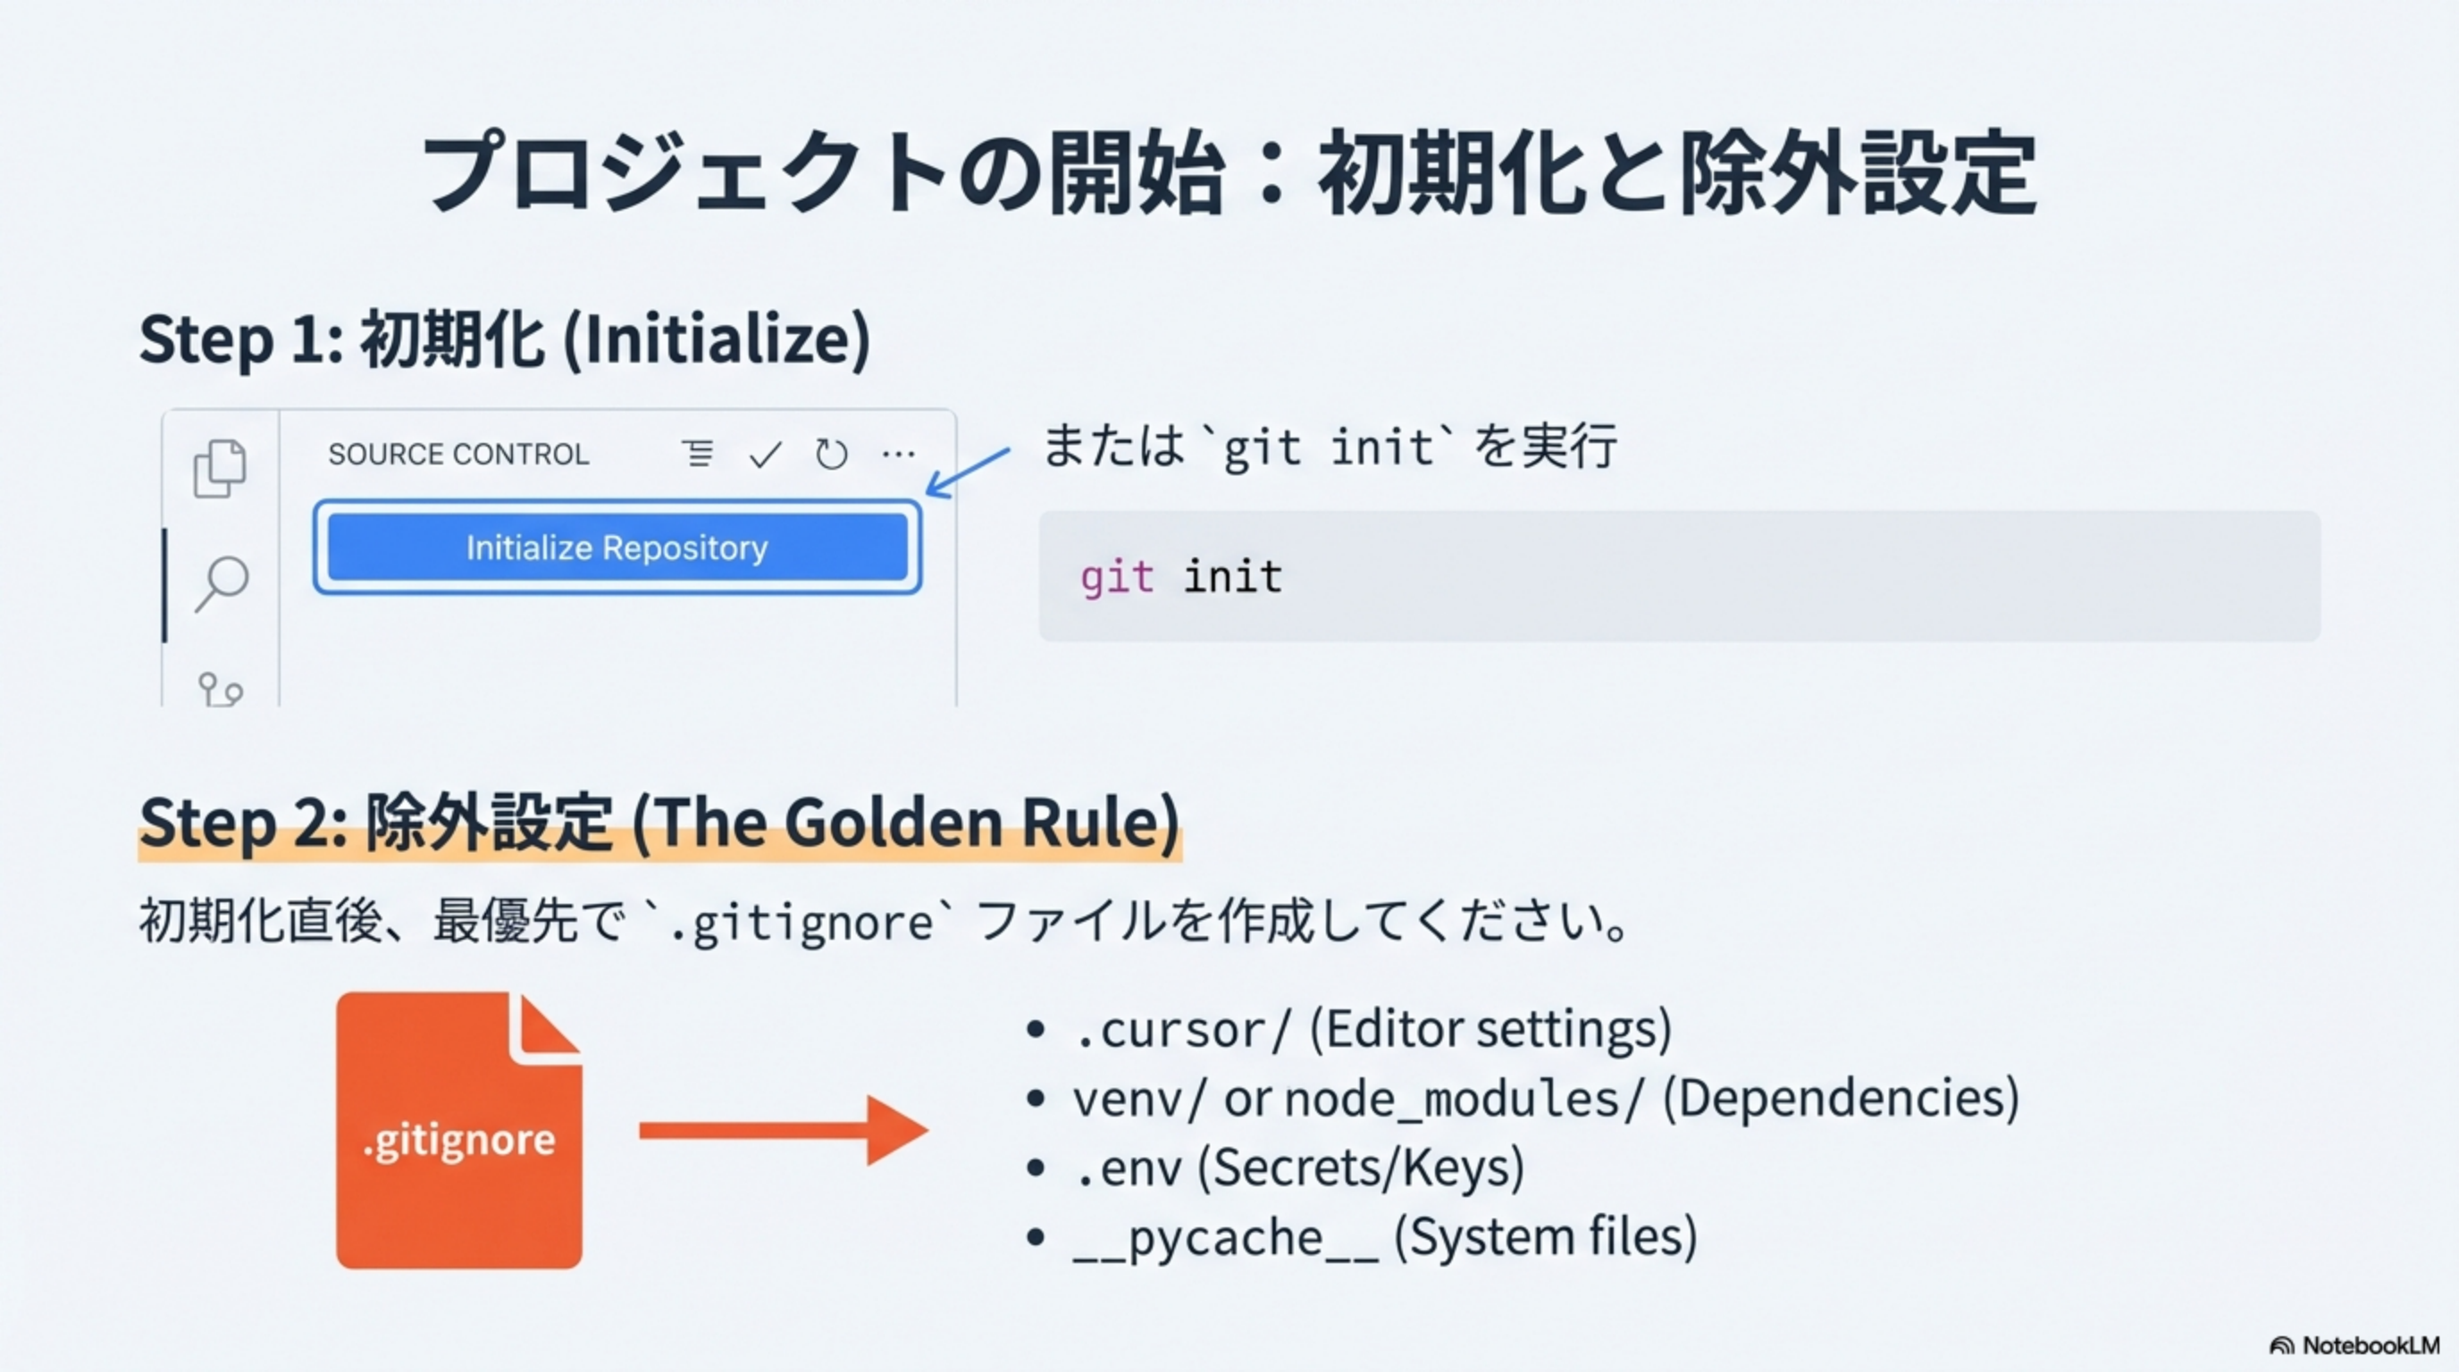
Task: Open the Explorer files icon in sidebar
Action: click(x=220, y=467)
